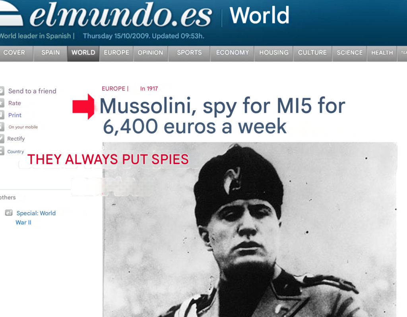Open the ECONOMY menu tab
Image resolution: width=407 pixels, height=317 pixels.
tap(232, 53)
